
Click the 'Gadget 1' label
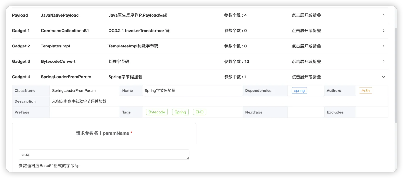pyautogui.click(x=21, y=31)
